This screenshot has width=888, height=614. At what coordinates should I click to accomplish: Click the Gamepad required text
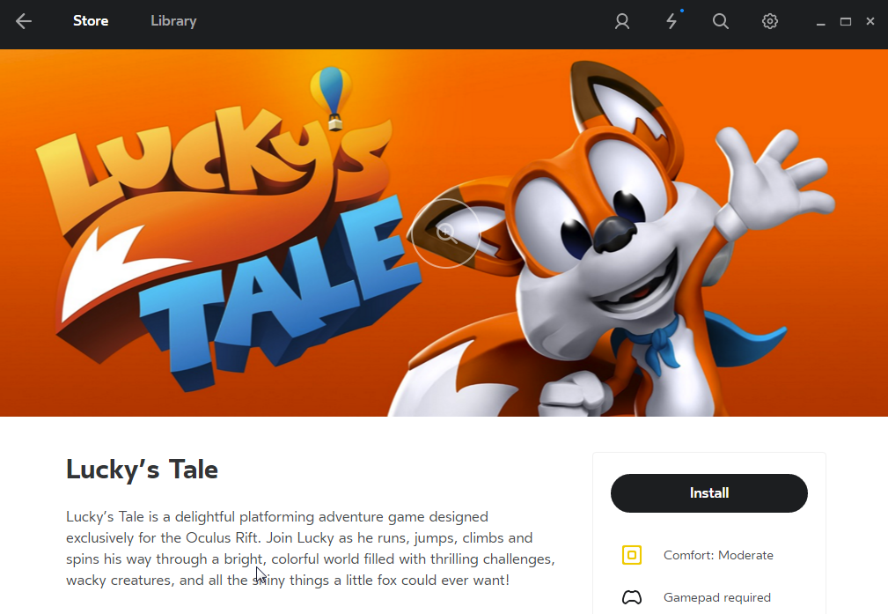pos(717,597)
